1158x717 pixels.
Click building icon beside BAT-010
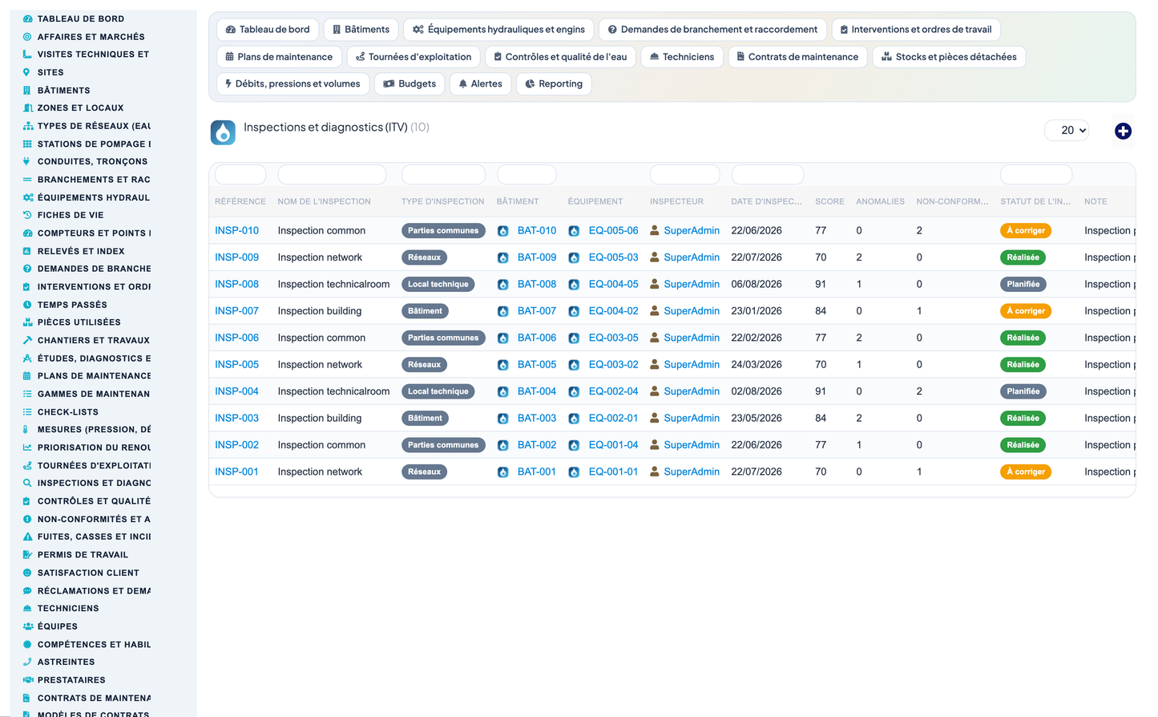tap(503, 231)
